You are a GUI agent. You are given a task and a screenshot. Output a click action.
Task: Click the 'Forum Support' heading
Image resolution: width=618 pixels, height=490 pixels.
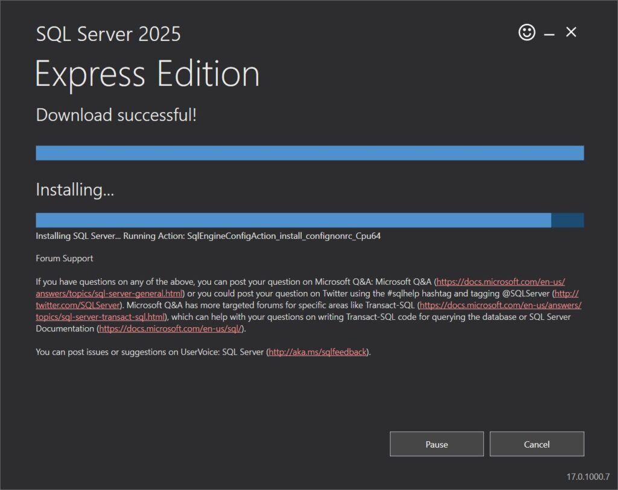[x=64, y=258]
